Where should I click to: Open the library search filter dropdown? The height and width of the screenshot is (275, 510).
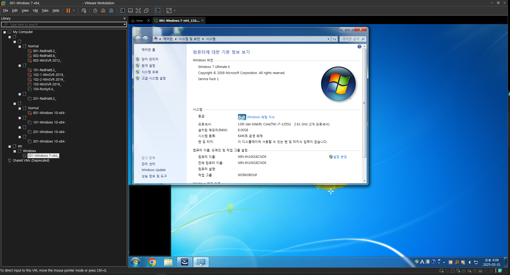point(125,24)
